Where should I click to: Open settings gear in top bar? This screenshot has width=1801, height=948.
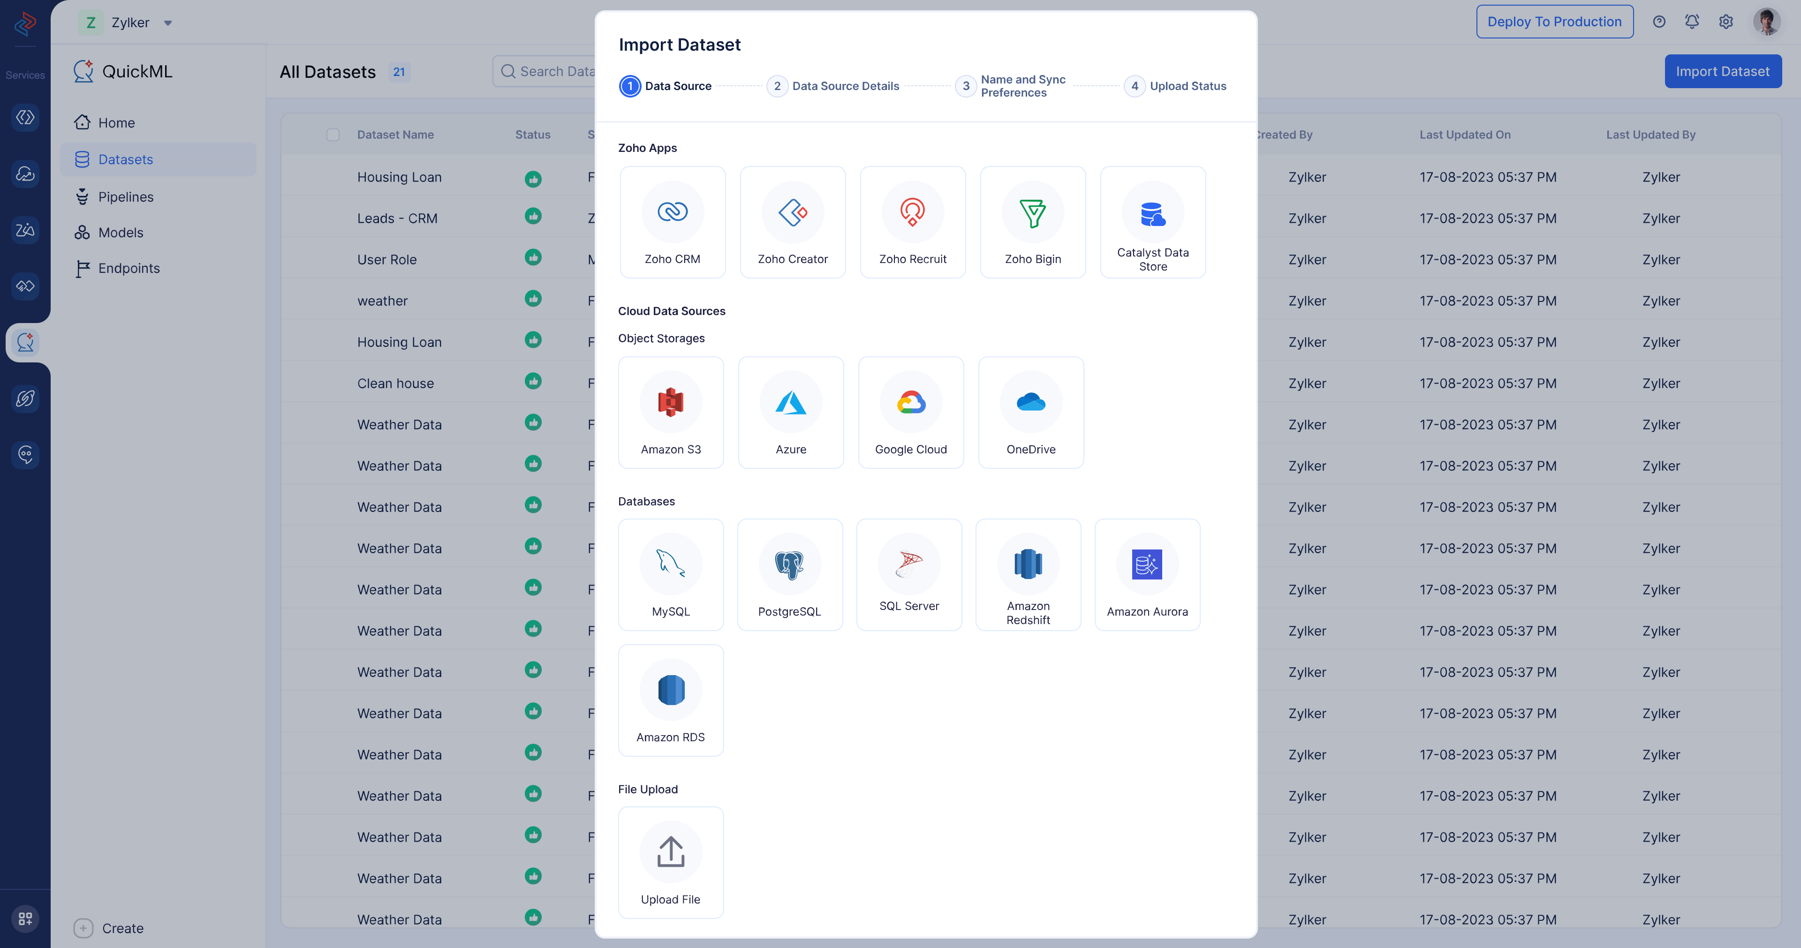(1725, 22)
